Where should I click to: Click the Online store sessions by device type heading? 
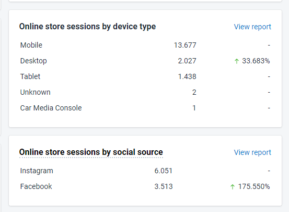pos(87,27)
